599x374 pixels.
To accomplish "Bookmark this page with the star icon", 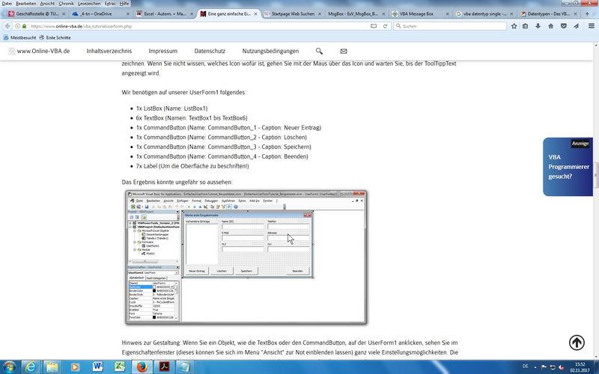I will 514,26.
